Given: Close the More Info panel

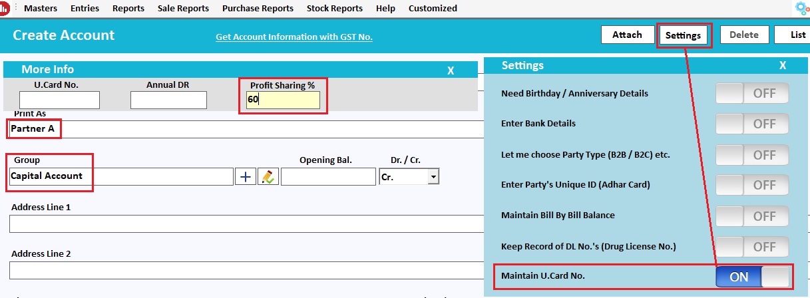Looking at the screenshot, I should [451, 71].
